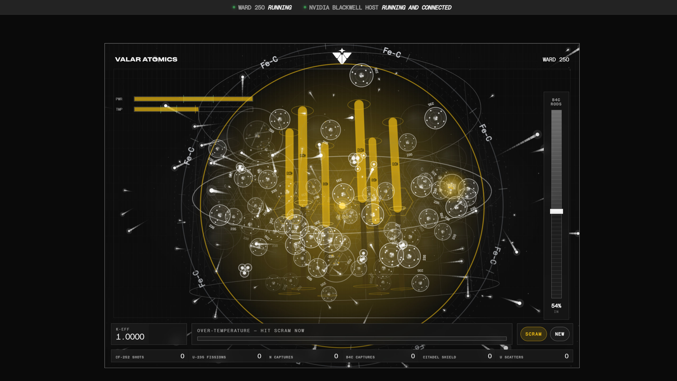Image resolution: width=677 pixels, height=381 pixels.
Task: Click the CITADEL SHIELD counter
Action: pos(457,356)
